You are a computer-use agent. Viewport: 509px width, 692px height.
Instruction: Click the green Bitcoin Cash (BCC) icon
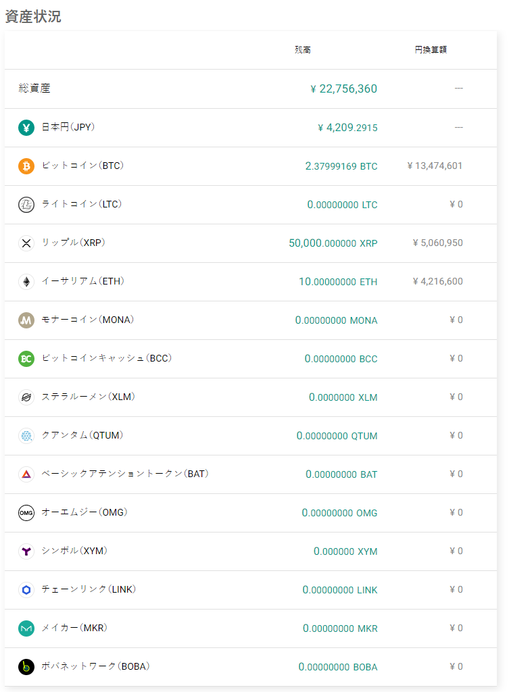[x=26, y=359]
